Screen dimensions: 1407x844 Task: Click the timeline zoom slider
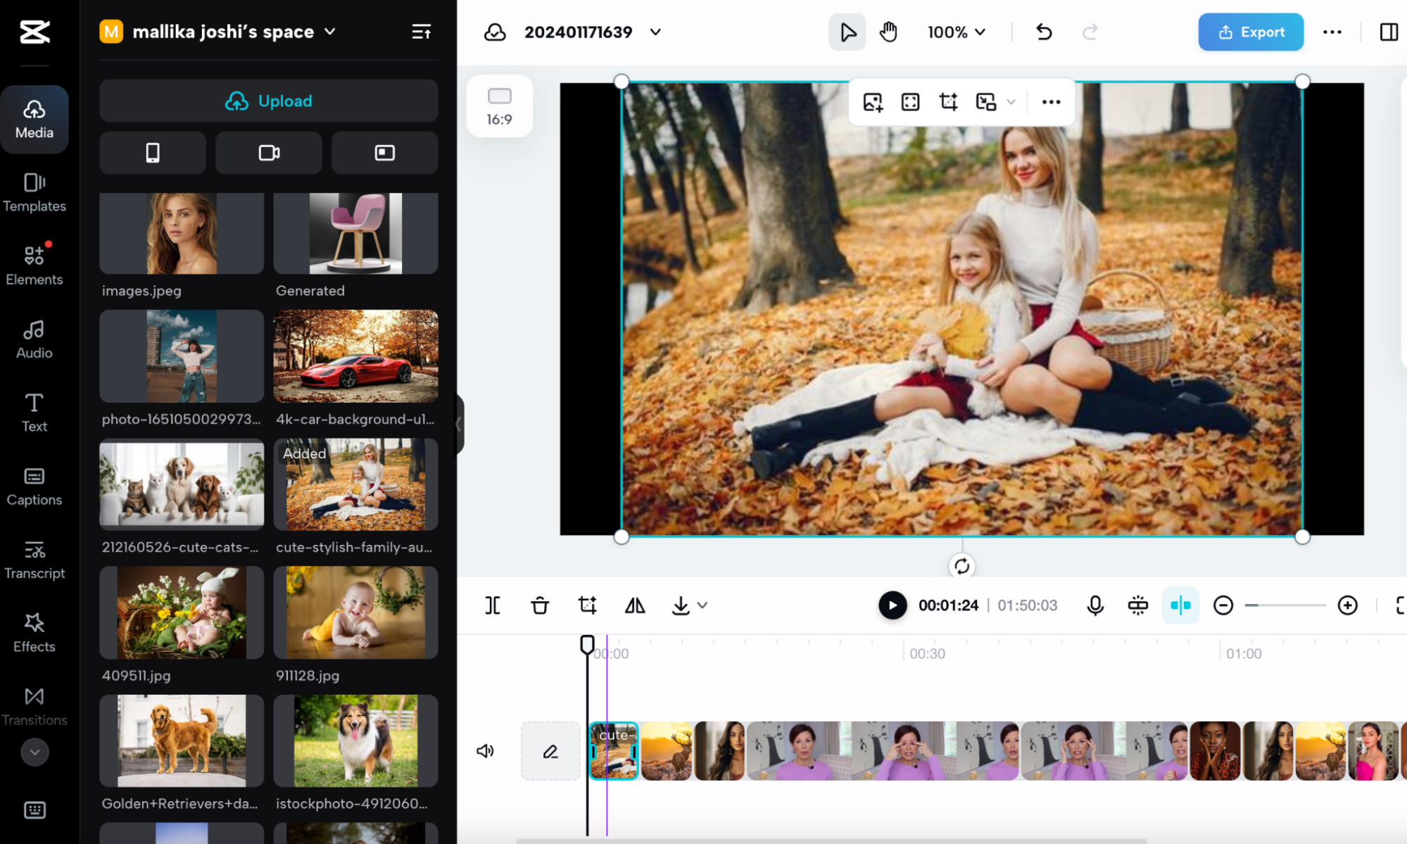tap(1285, 605)
